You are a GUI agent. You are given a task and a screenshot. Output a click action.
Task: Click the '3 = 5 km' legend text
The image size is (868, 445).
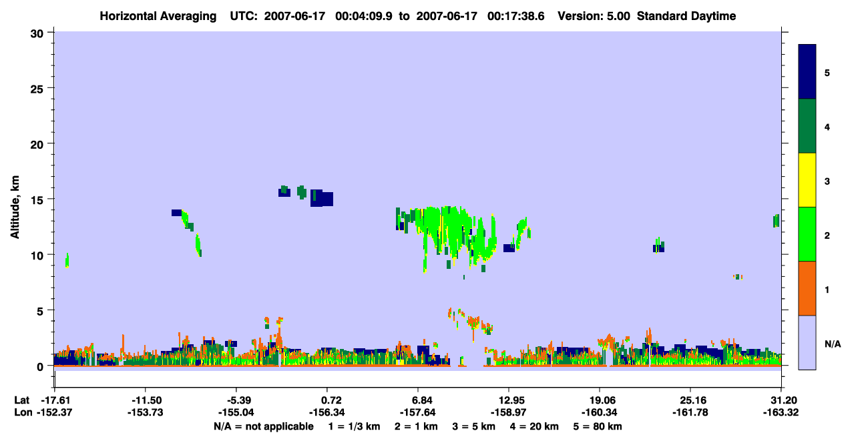click(473, 426)
